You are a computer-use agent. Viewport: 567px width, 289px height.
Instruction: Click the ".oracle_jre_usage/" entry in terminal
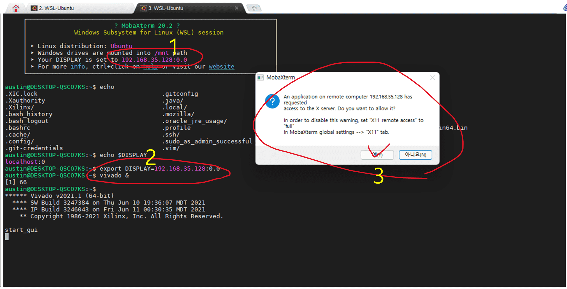pos(195,121)
